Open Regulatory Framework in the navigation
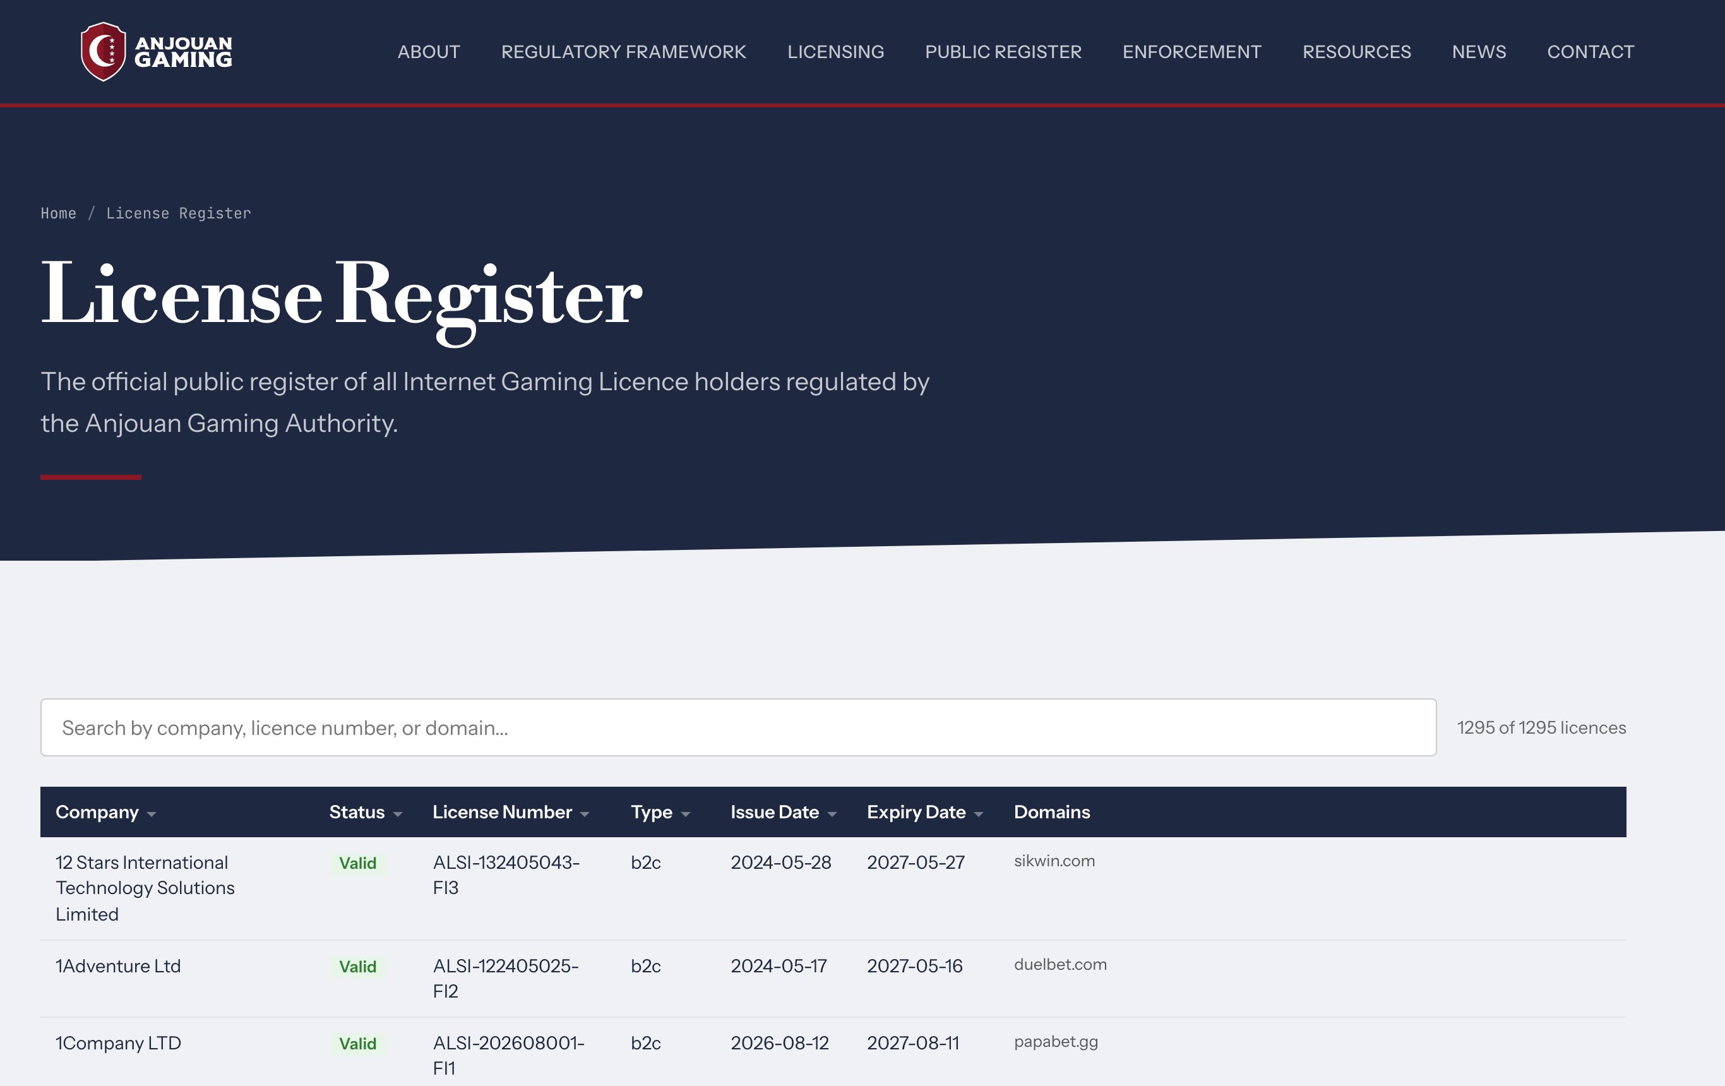Viewport: 1725px width, 1086px height. 623,52
